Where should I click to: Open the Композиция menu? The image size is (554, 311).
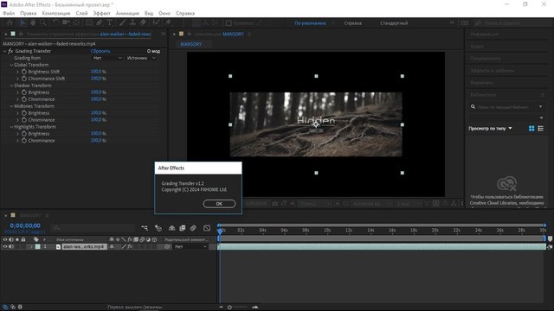(55, 14)
